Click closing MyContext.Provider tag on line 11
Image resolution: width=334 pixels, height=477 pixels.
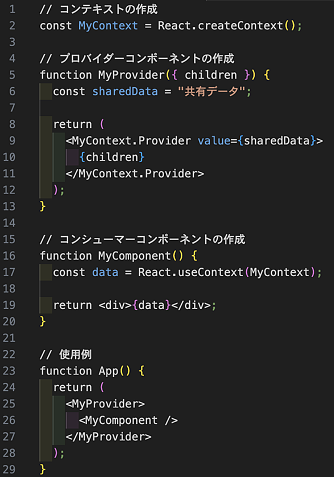pyautogui.click(x=135, y=173)
